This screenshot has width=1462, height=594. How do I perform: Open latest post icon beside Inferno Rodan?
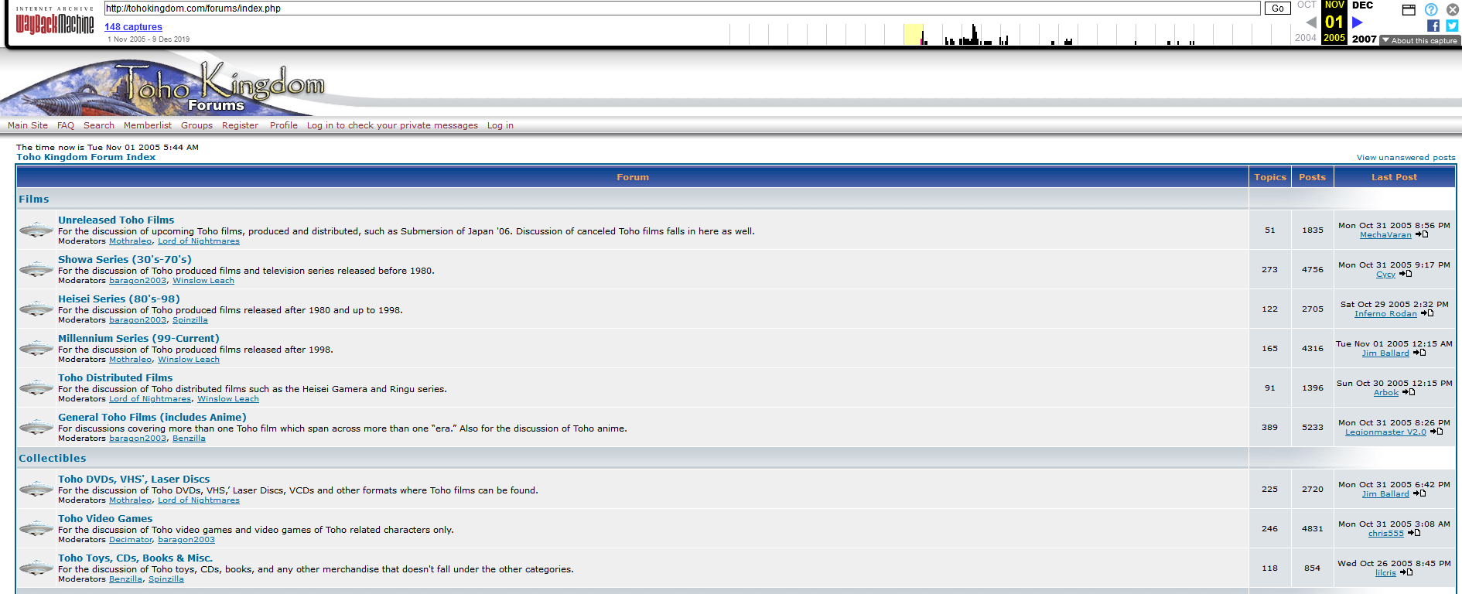1427,313
